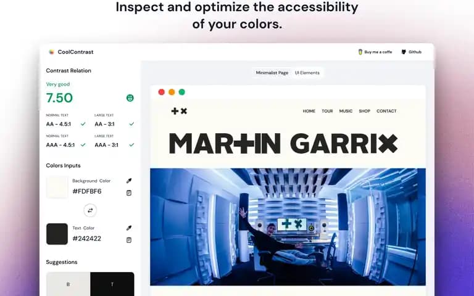Viewport: 474px width, 296px height.
Task: Click the red window dot in preview
Action: [162, 92]
